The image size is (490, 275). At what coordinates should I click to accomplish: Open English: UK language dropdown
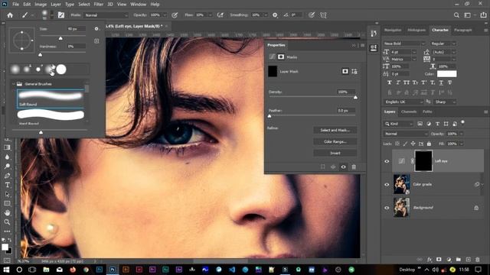tap(403, 102)
